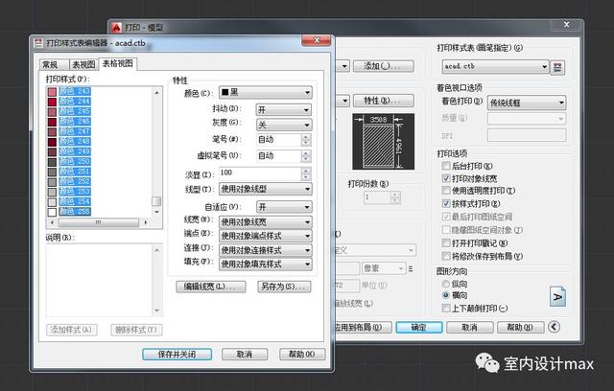
Task: Open the 灰度 dropdown
Action: click(284, 126)
